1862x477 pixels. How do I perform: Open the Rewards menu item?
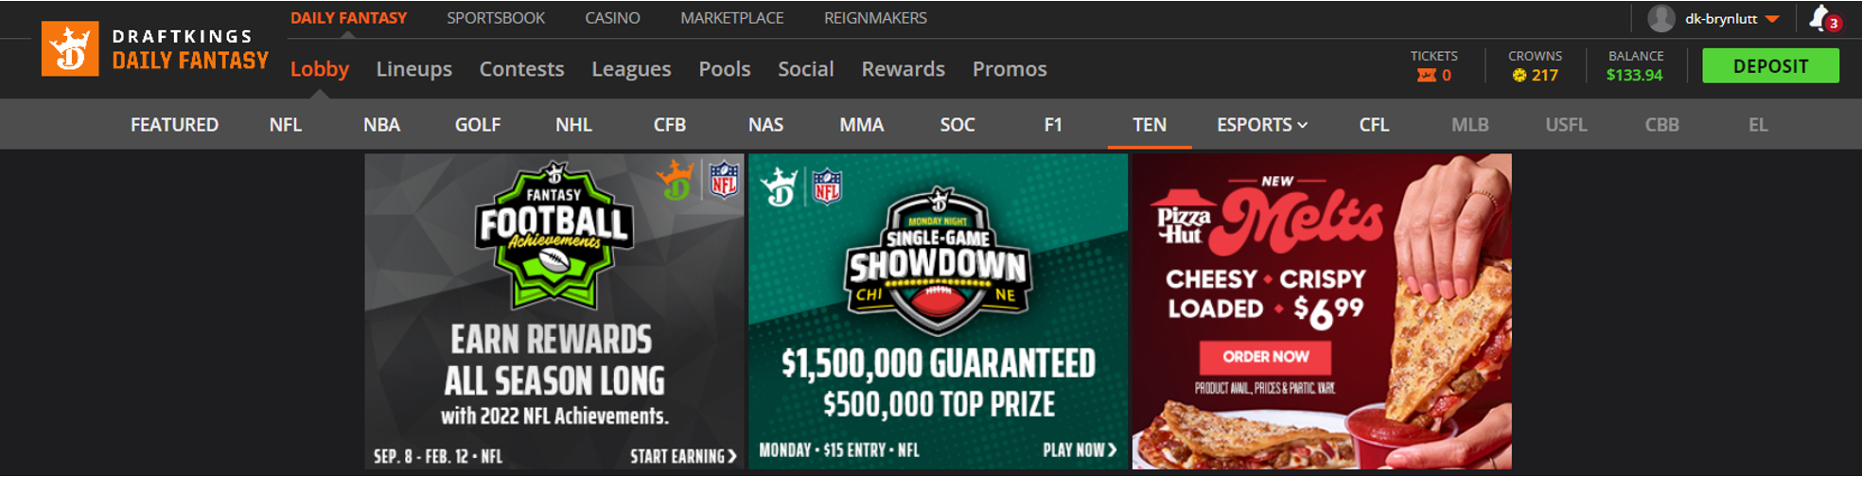(x=904, y=69)
